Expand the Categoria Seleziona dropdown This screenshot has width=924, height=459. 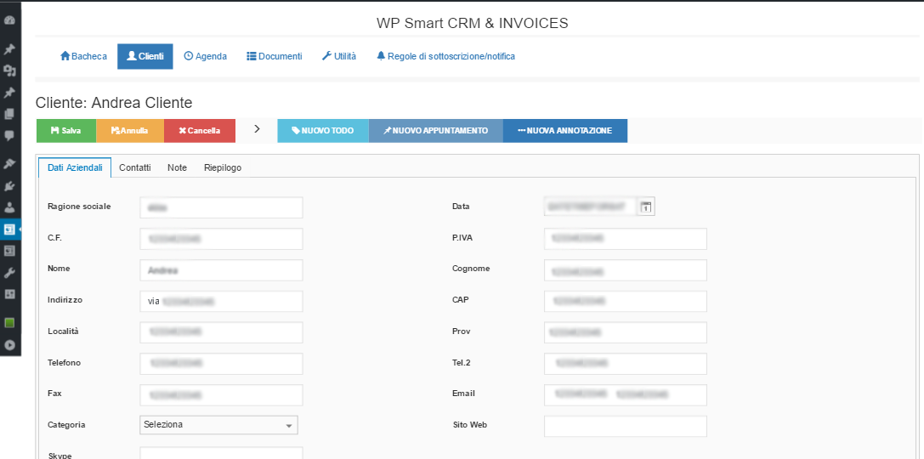[x=218, y=425]
